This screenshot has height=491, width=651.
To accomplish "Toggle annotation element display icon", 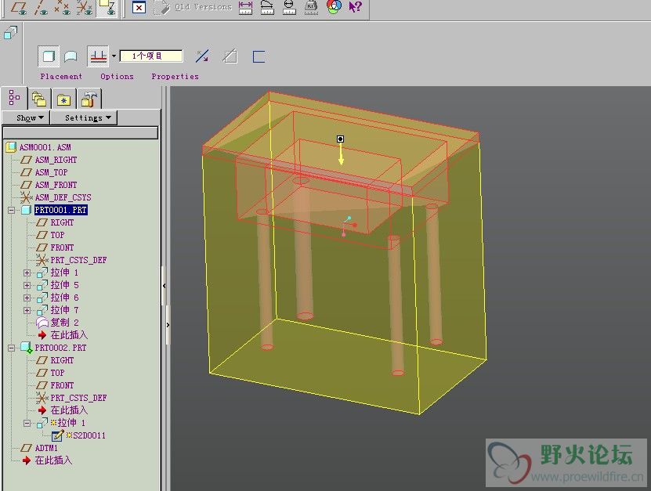I will point(107,8).
